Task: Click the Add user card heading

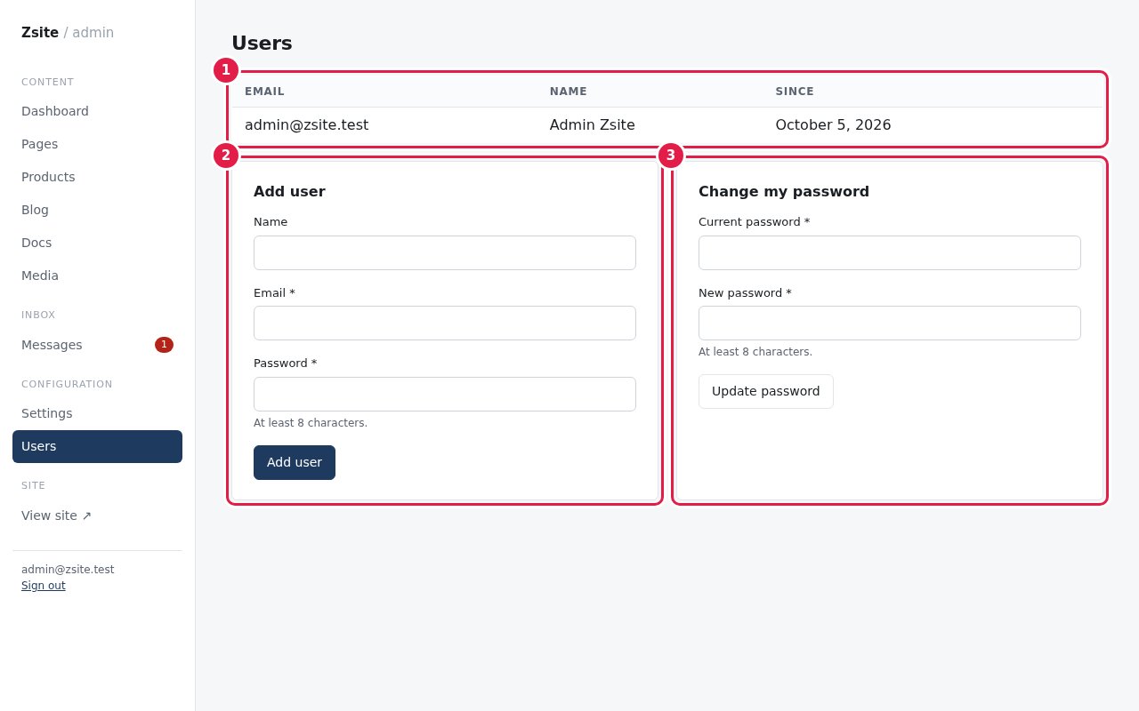Action: [x=289, y=191]
